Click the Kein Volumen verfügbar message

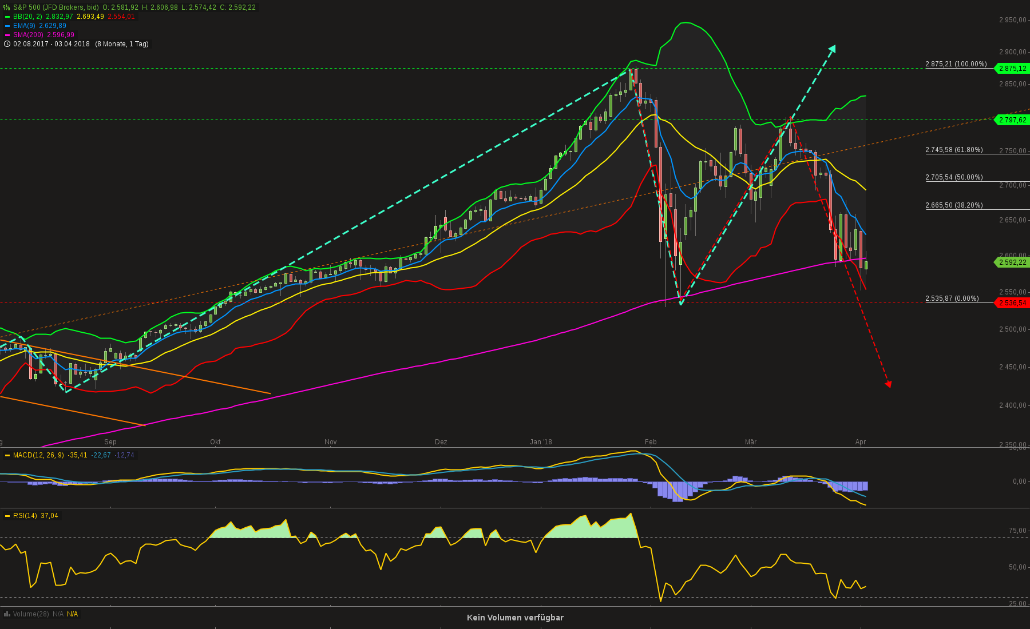514,618
